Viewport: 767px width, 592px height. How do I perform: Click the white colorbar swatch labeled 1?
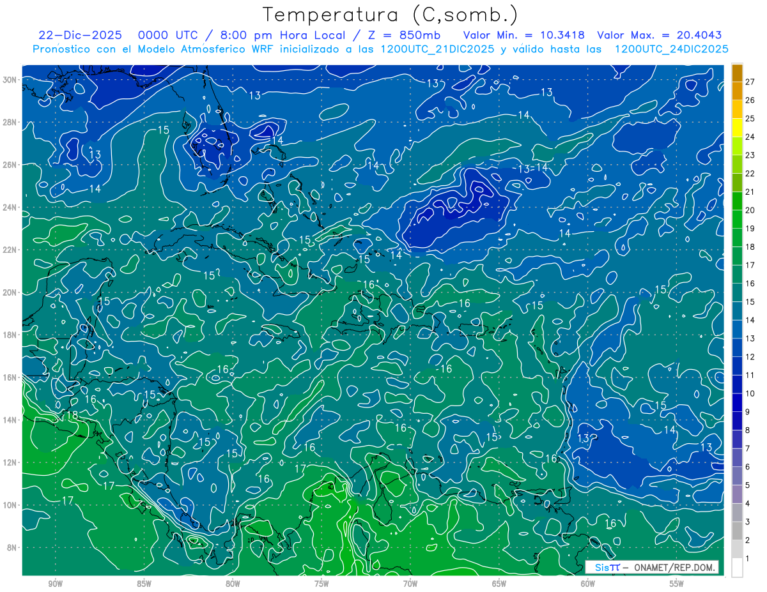pyautogui.click(x=737, y=567)
